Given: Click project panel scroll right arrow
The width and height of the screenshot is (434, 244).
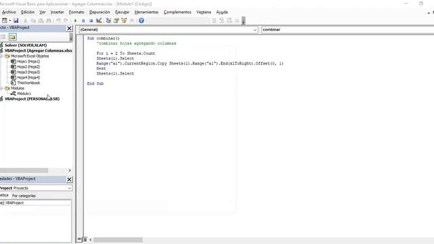Looking at the screenshot, I should point(69,170).
